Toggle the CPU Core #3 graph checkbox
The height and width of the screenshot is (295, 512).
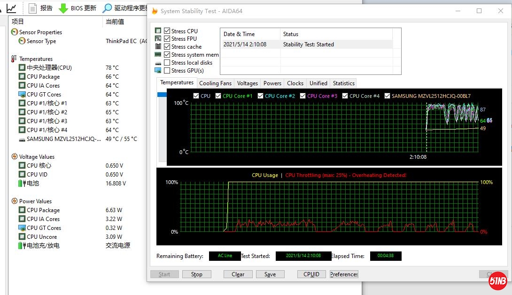(303, 96)
